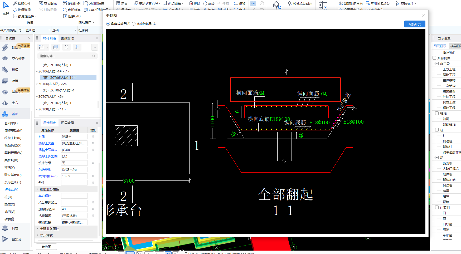Open the 基础层 floor dropdown
461x254 pixels.
pyautogui.click(x=38, y=30)
